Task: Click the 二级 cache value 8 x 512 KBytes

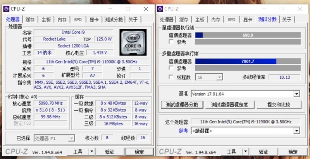Action: click(114, 117)
